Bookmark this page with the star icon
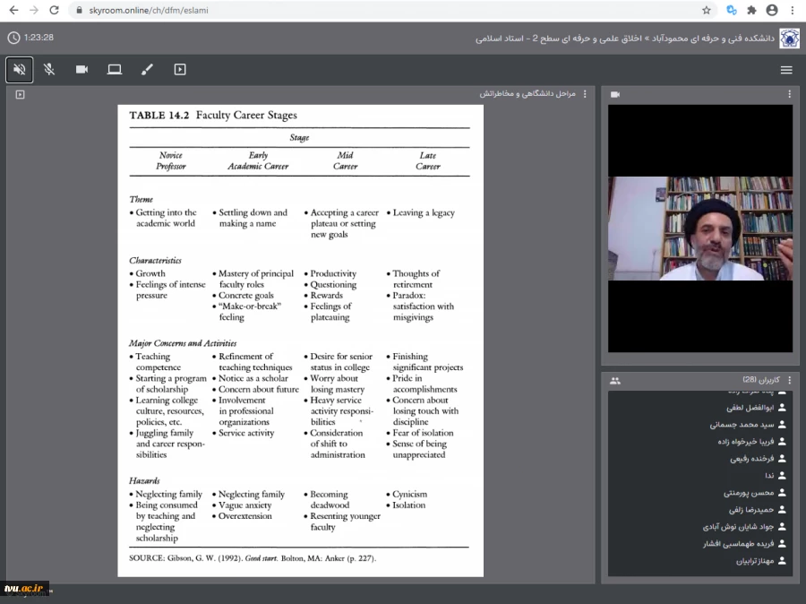The height and width of the screenshot is (604, 806). tap(707, 10)
